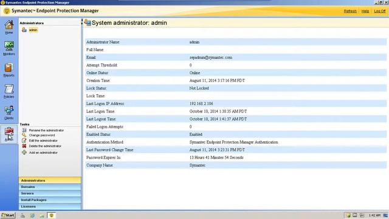Image resolution: width=389 pixels, height=219 pixels.
Task: Click the Rename the administrator icon
Action: coord(24,130)
